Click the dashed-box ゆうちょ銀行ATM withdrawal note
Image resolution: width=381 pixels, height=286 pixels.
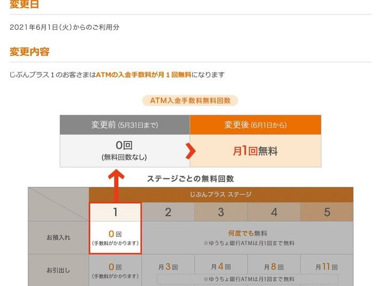[247, 279]
